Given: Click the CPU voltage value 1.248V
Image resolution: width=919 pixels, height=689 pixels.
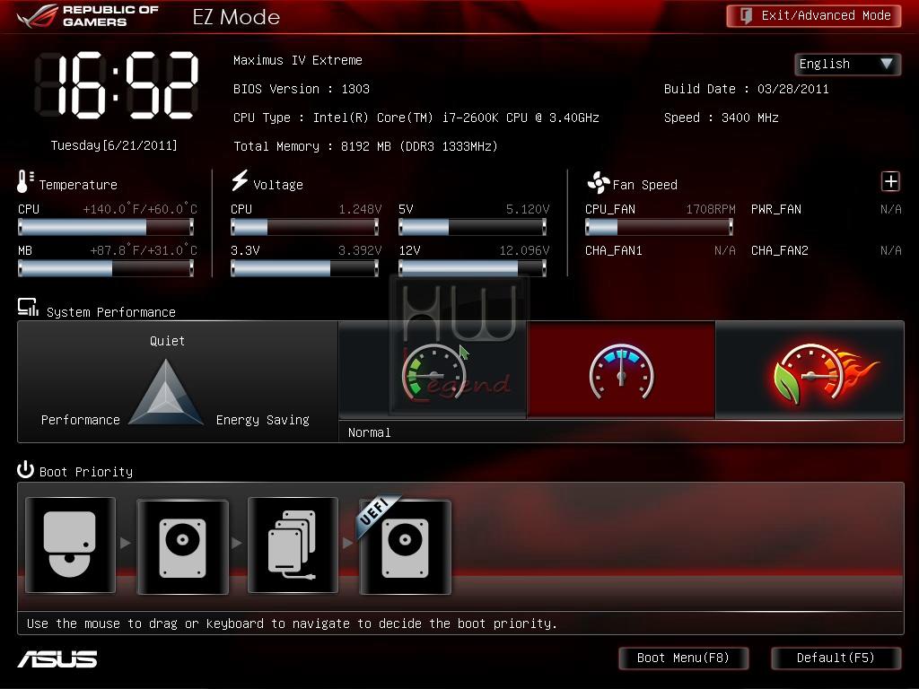Looking at the screenshot, I should pyautogui.click(x=360, y=209).
